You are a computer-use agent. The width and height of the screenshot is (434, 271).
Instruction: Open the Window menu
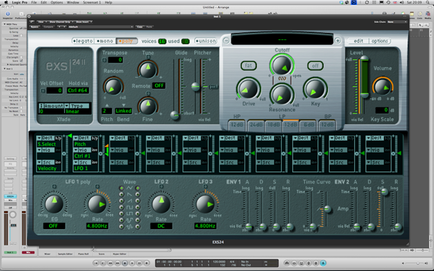(x=73, y=2)
